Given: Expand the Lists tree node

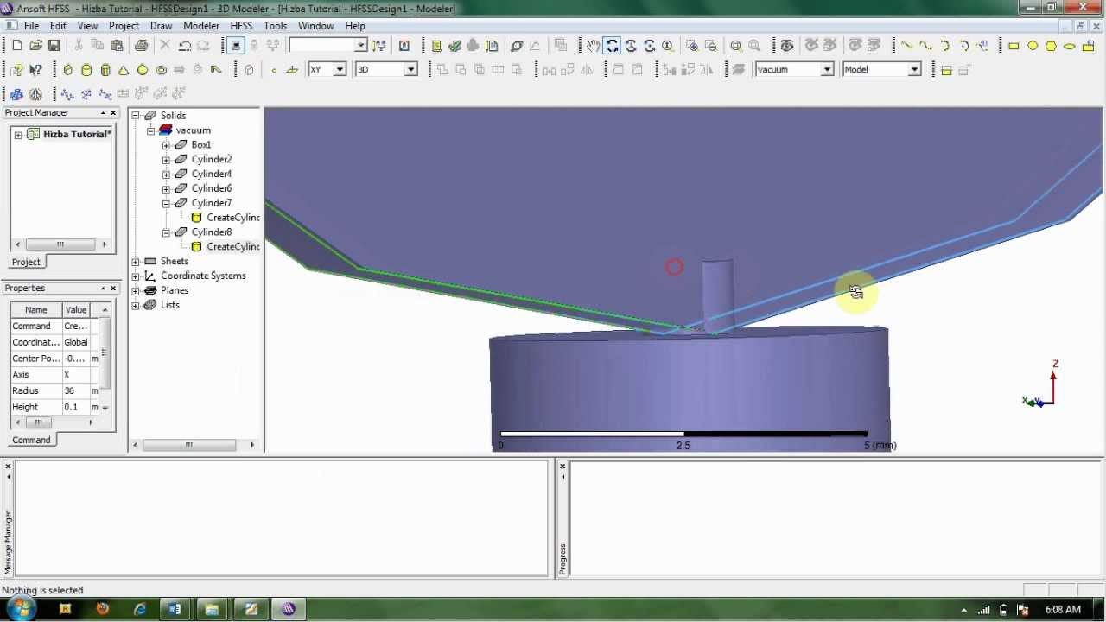Looking at the screenshot, I should [136, 306].
